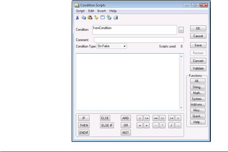Click the Save button
Viewport: 228px width, 152px height.
pyautogui.click(x=198, y=45)
